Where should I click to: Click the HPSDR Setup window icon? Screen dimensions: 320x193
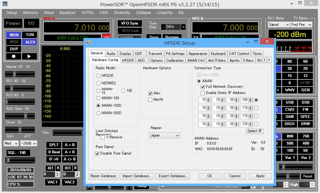click(89, 43)
